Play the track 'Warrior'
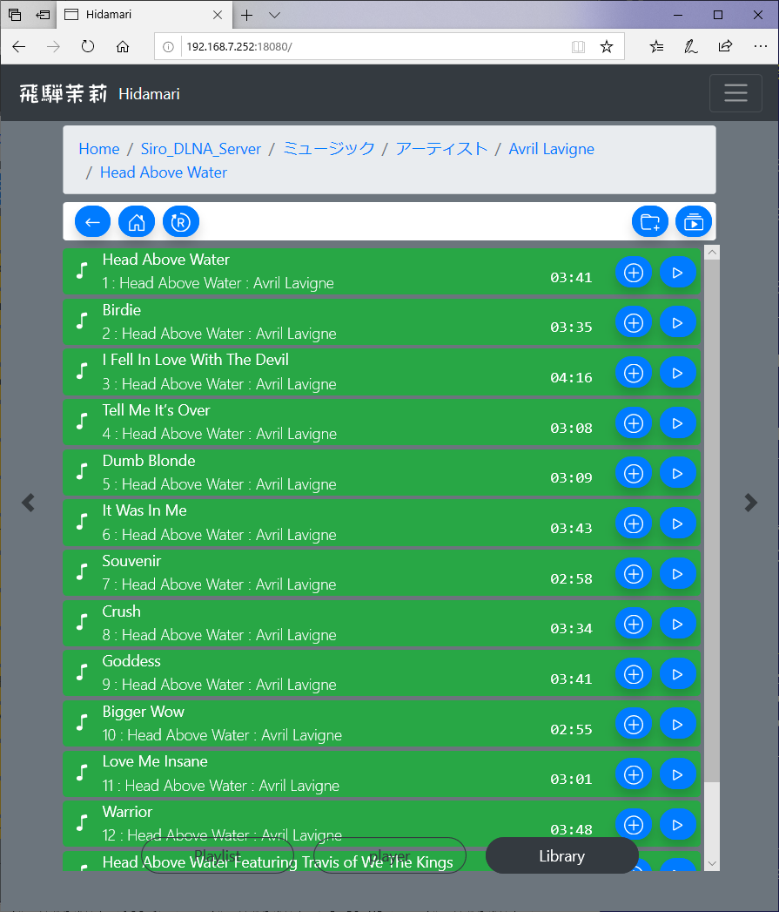Screen dimensions: 779x912 [677, 825]
